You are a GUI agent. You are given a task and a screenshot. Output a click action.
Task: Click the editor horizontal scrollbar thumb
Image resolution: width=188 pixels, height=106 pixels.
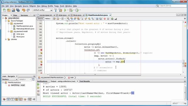click(95, 74)
